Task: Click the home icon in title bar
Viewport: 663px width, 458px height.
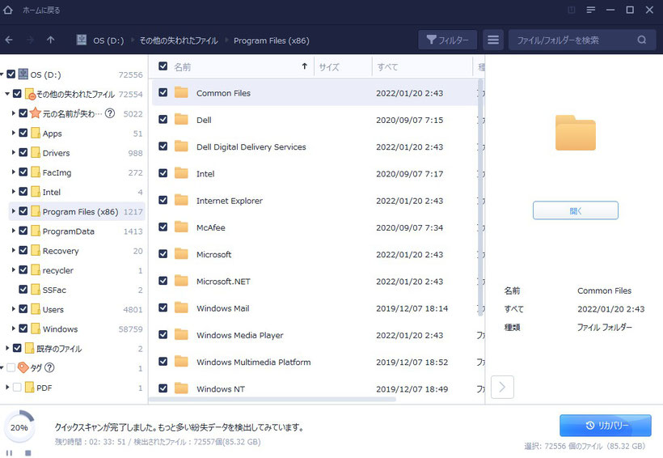Action: click(x=7, y=10)
